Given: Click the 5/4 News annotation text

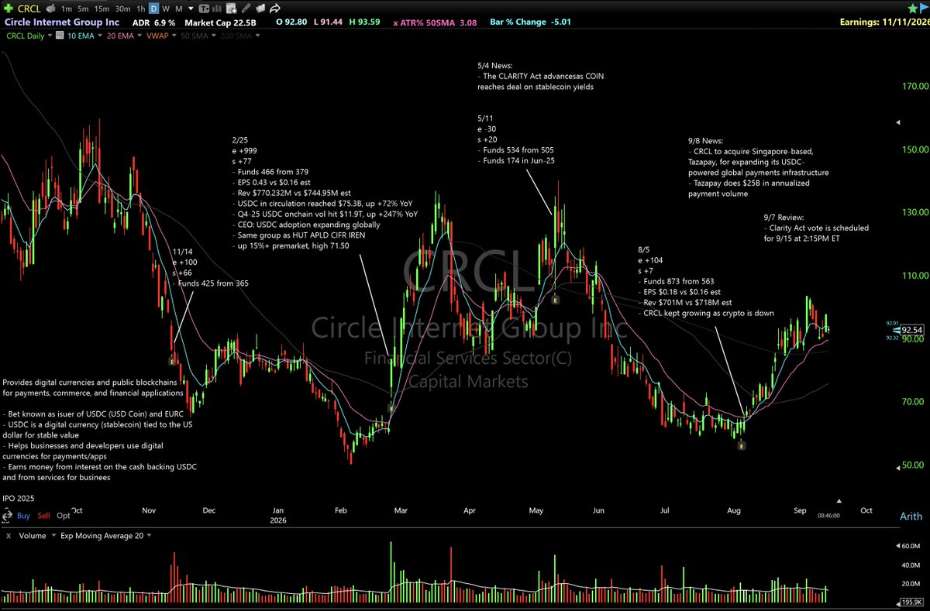Looking at the screenshot, I should (540, 76).
